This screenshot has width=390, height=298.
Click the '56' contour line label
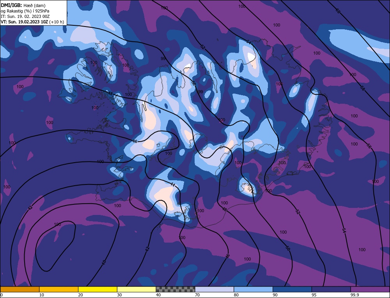369,147
